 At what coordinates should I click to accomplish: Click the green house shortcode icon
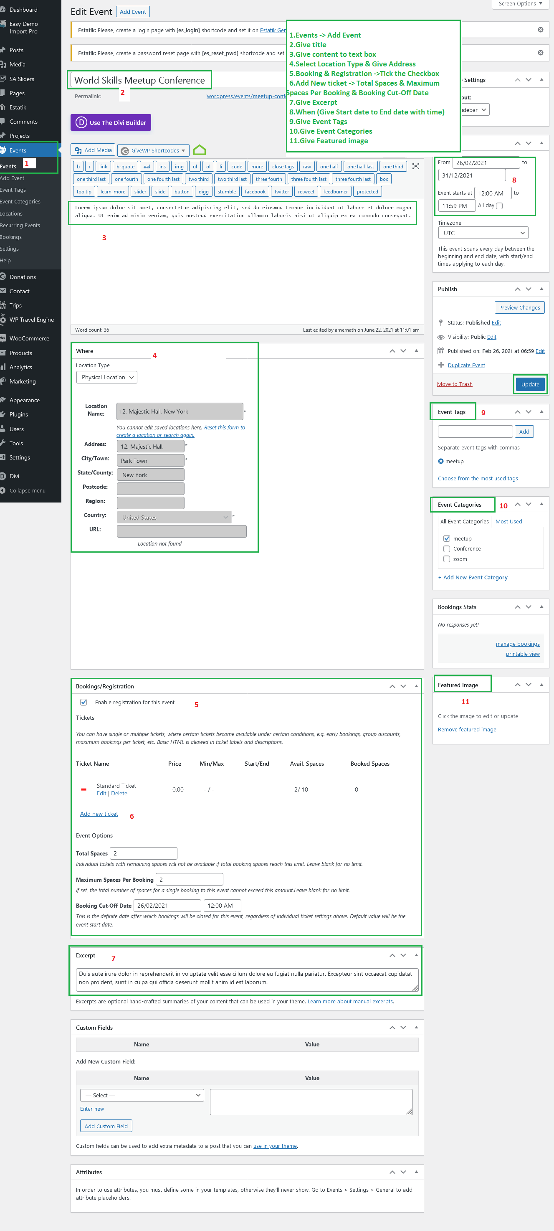200,150
